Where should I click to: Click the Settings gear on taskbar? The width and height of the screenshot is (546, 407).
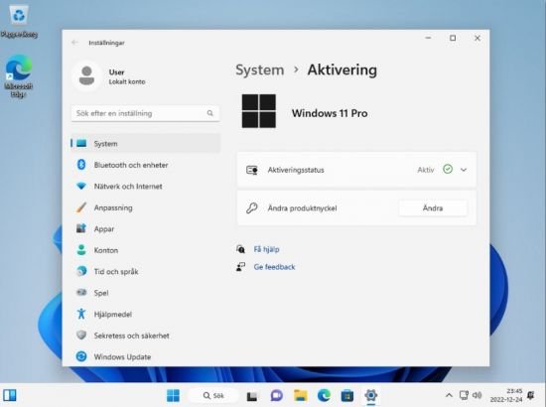[x=371, y=395]
